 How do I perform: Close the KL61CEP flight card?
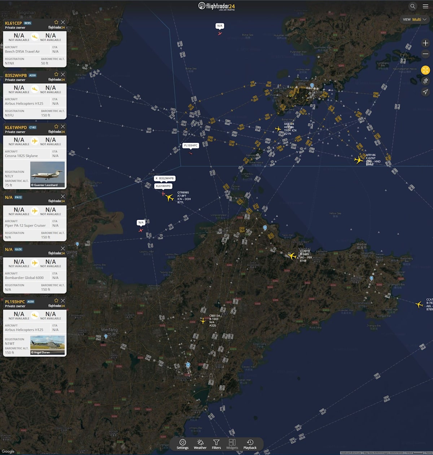(63, 22)
